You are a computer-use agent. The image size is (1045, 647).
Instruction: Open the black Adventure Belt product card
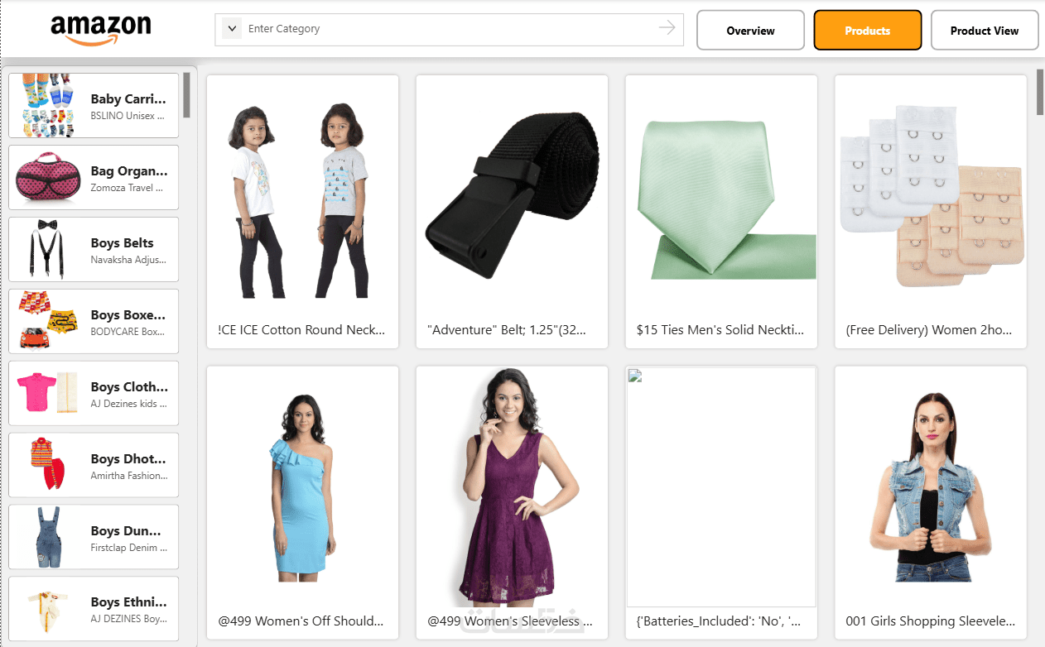512,212
